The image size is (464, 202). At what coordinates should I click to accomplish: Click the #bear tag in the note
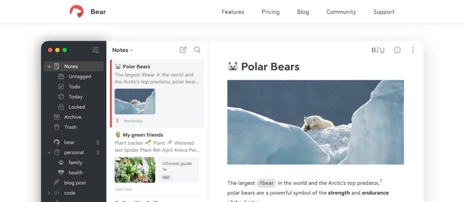point(267,183)
